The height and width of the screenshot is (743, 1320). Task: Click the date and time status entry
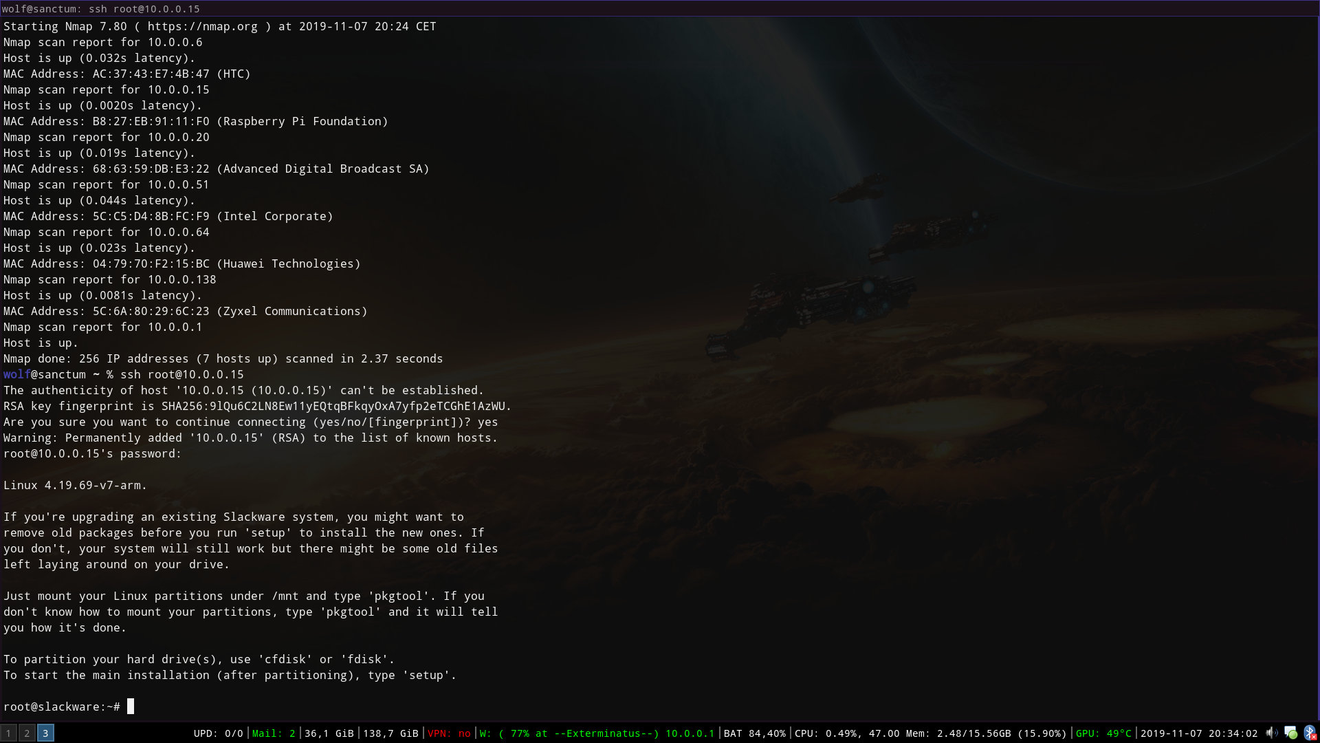click(1199, 733)
